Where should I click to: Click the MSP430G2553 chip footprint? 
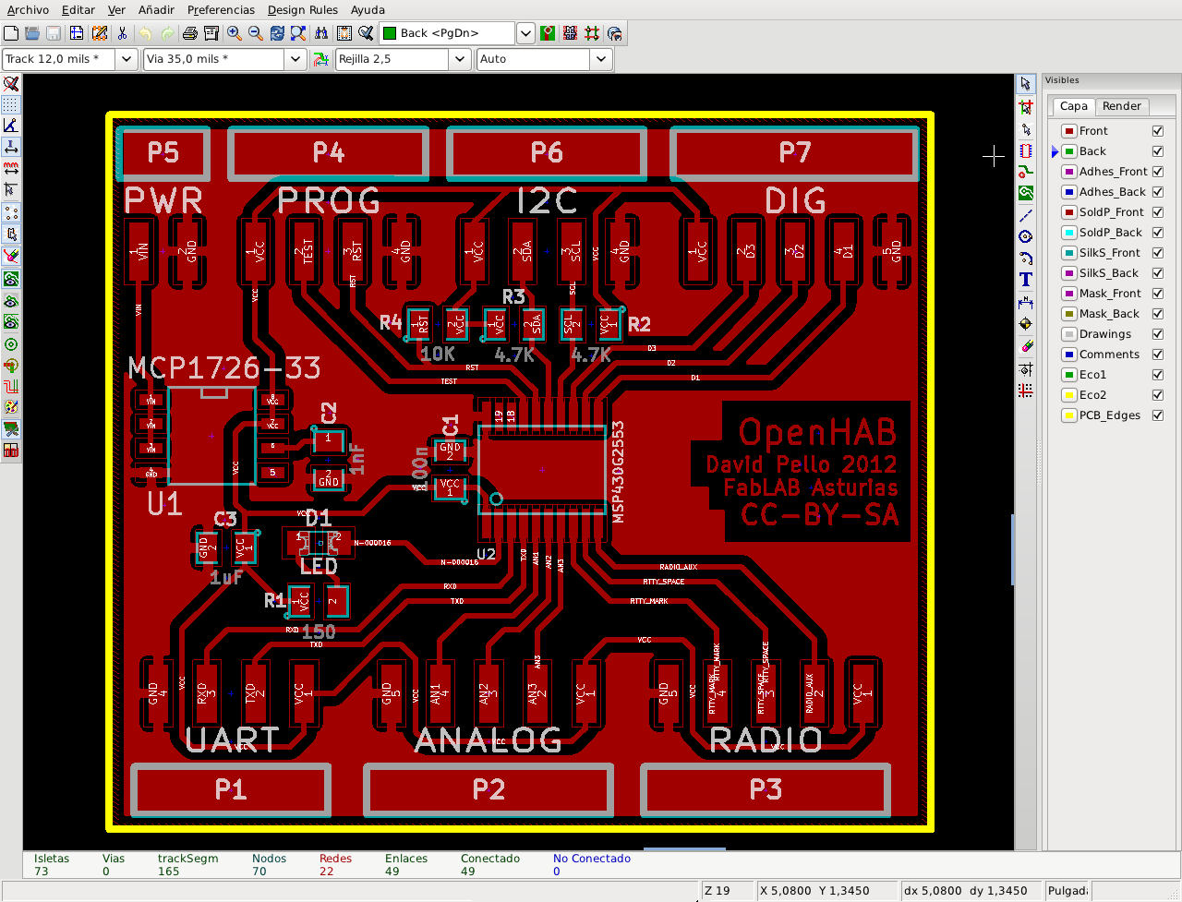(542, 470)
